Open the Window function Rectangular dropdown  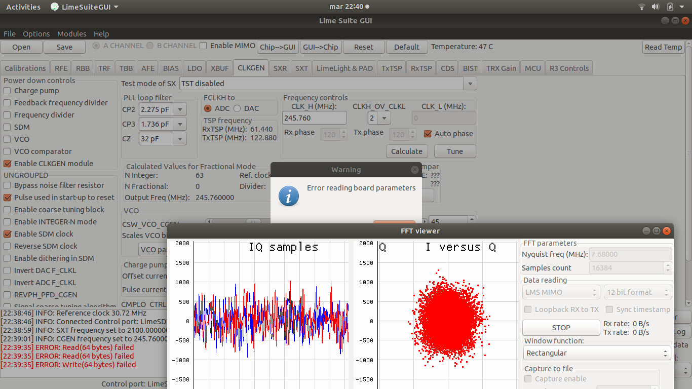[597, 353]
